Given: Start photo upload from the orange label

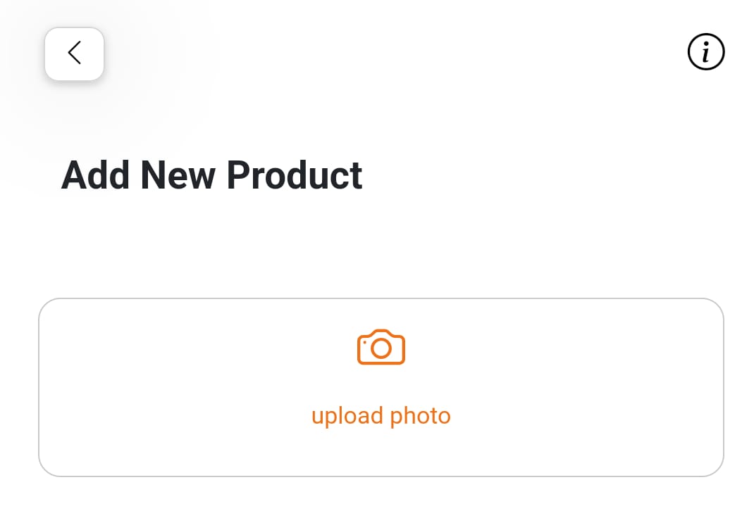Looking at the screenshot, I should tap(381, 416).
